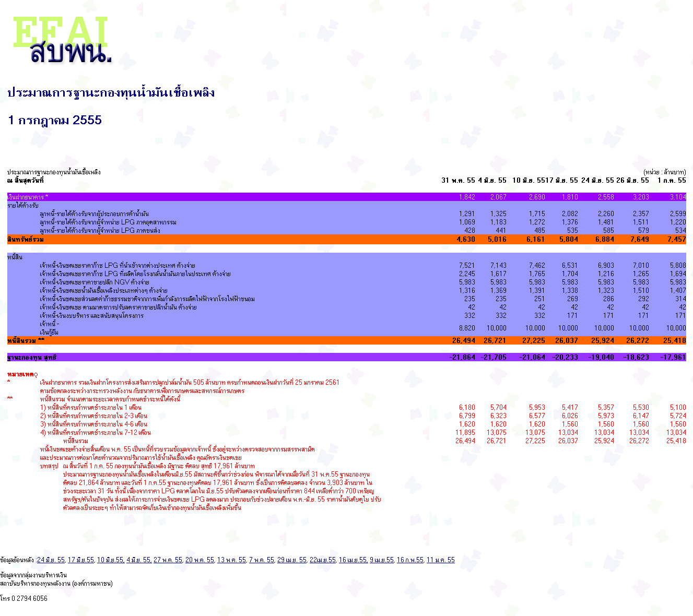The height and width of the screenshot is (616, 693).
Task: Open the 7 พ.ค. 55 archive link
Action: [x=262, y=560]
